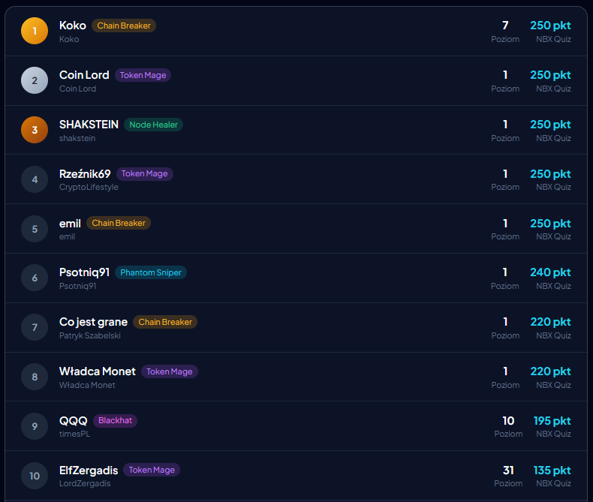Open player name QQQ
The image size is (593, 502).
pos(74,421)
